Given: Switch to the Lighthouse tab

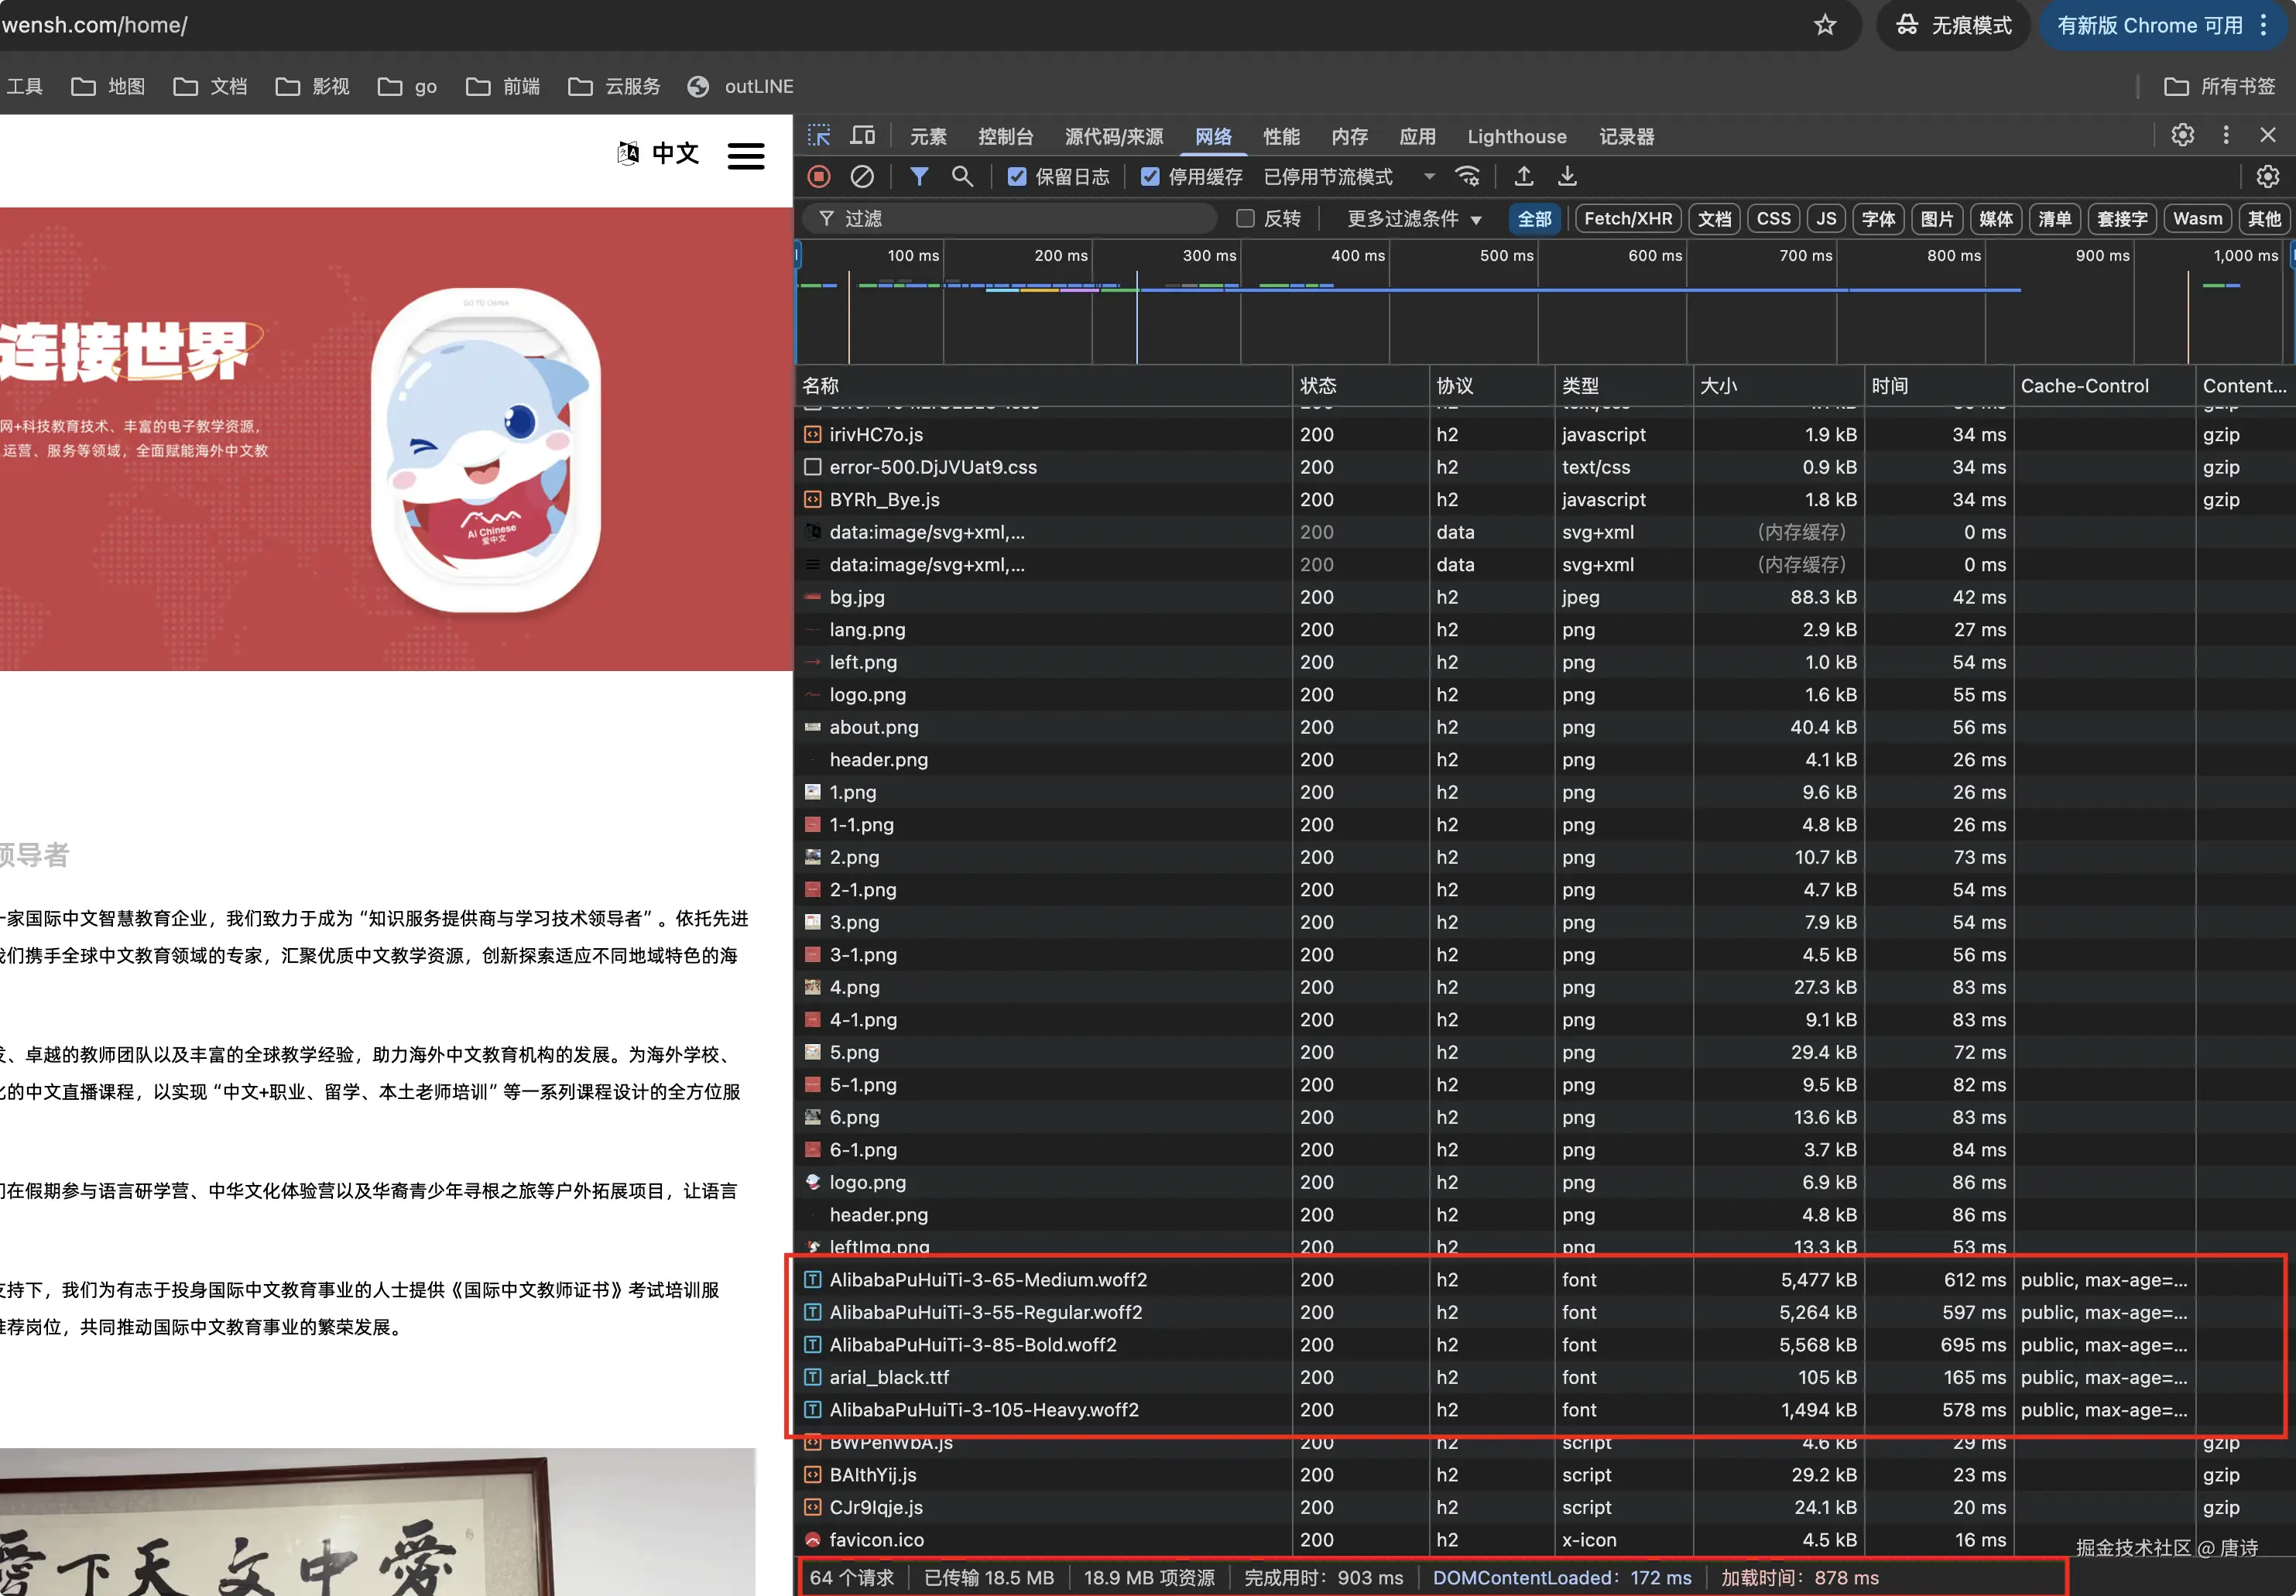Looking at the screenshot, I should click(x=1516, y=137).
